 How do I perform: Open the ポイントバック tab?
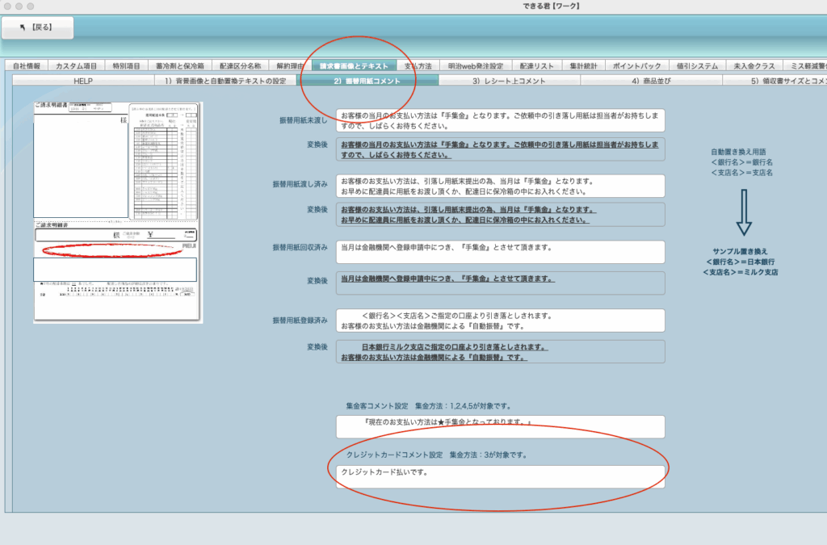click(637, 66)
